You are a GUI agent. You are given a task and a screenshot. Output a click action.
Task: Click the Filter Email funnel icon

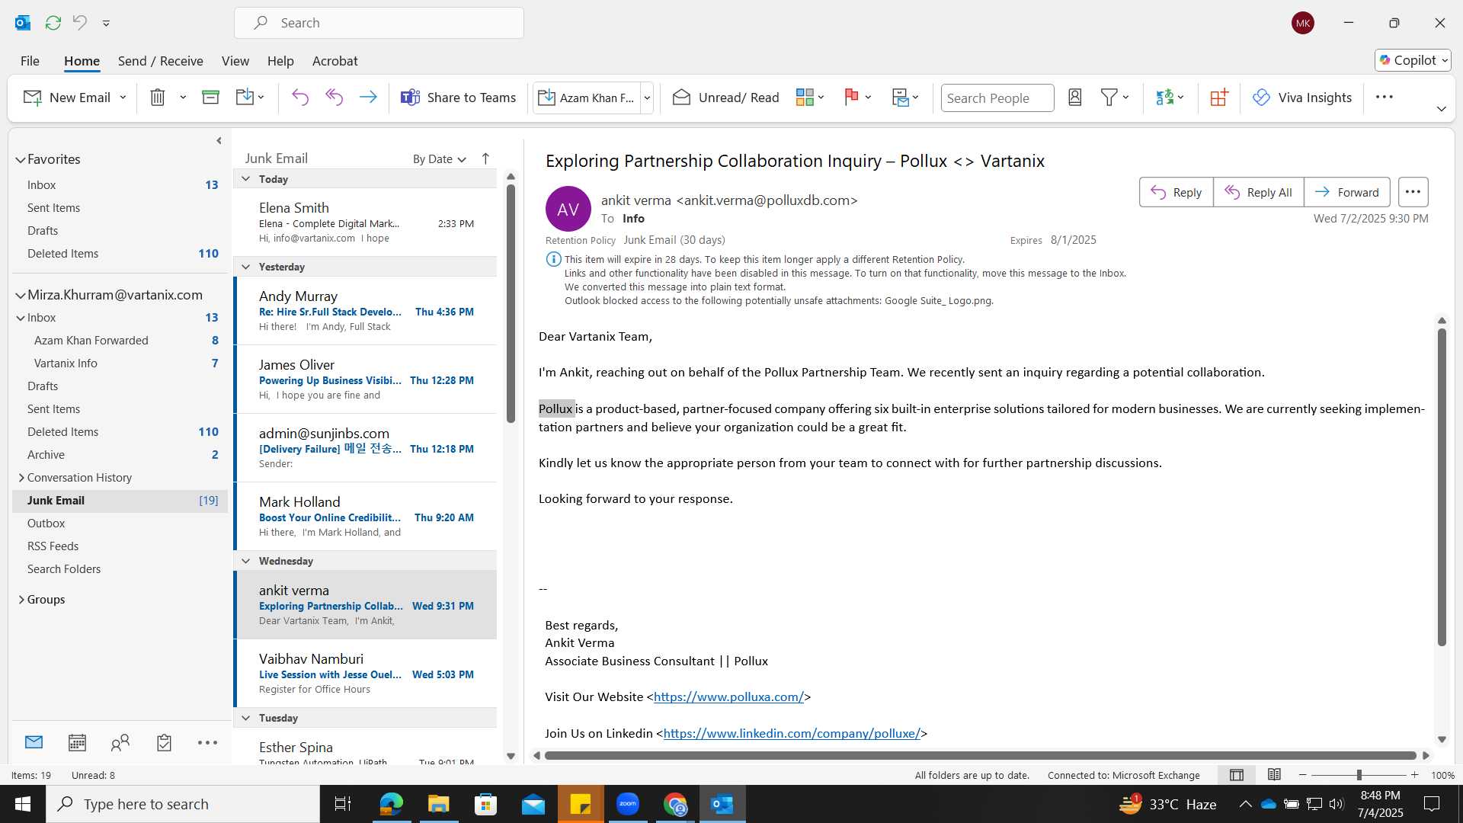click(x=1109, y=98)
